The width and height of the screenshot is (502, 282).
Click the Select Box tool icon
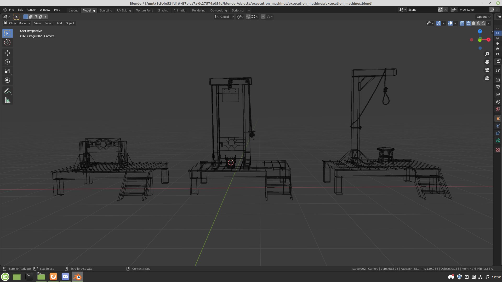7,33
